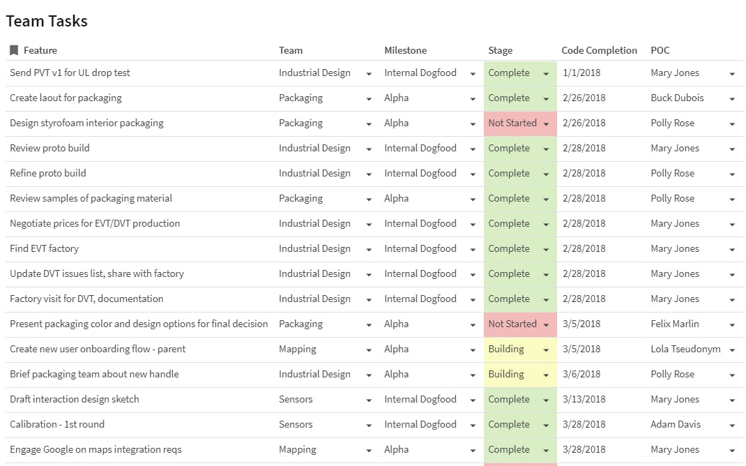Click the Feature column header

[x=40, y=50]
